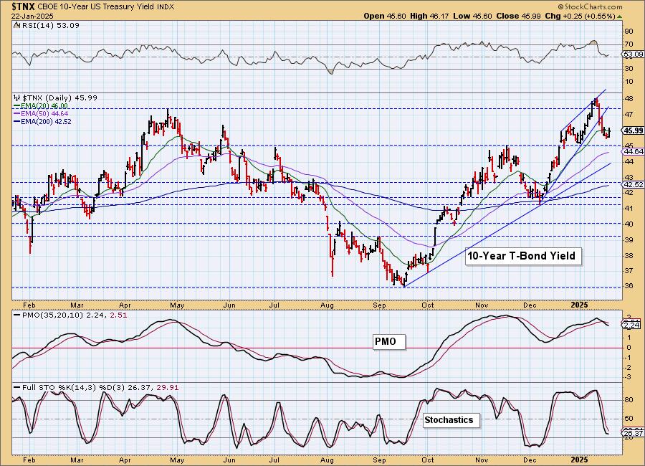
Task: Click the '$TNX (Daily) 45.99' legend
Action: (59, 98)
